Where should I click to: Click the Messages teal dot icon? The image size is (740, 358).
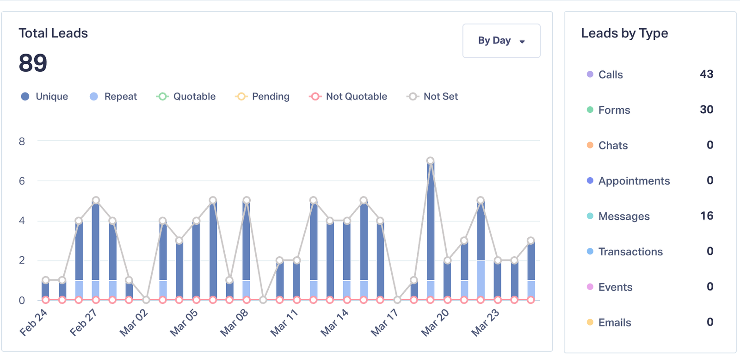tap(590, 216)
